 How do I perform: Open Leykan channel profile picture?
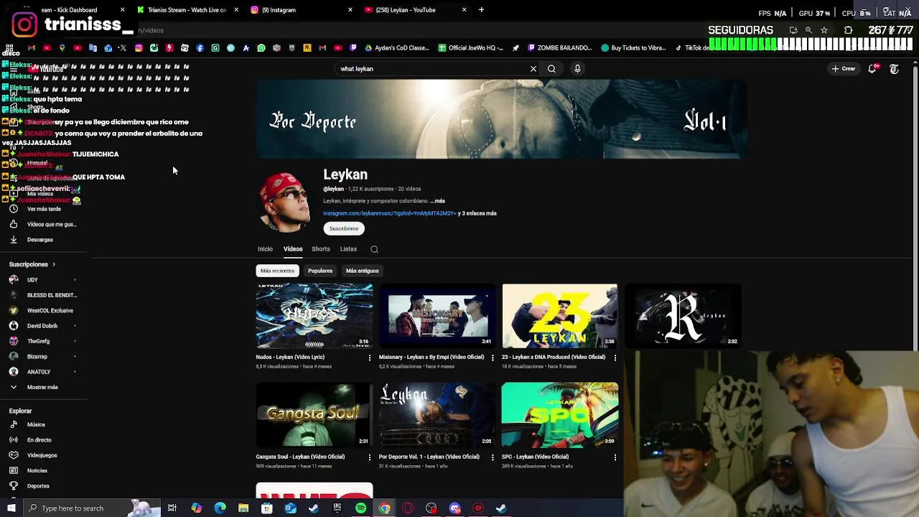coord(284,202)
